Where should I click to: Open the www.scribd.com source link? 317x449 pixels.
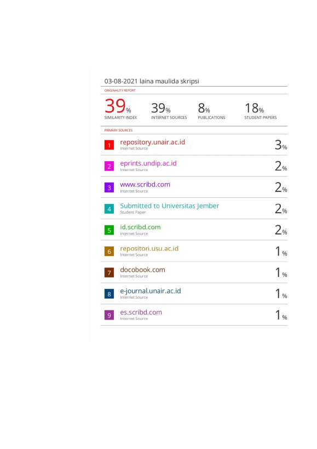[145, 185]
